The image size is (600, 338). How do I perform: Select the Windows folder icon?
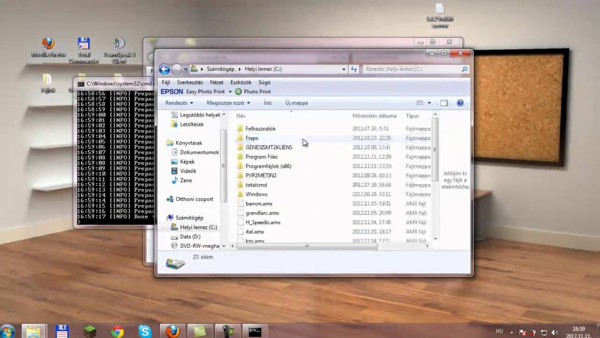coord(240,194)
